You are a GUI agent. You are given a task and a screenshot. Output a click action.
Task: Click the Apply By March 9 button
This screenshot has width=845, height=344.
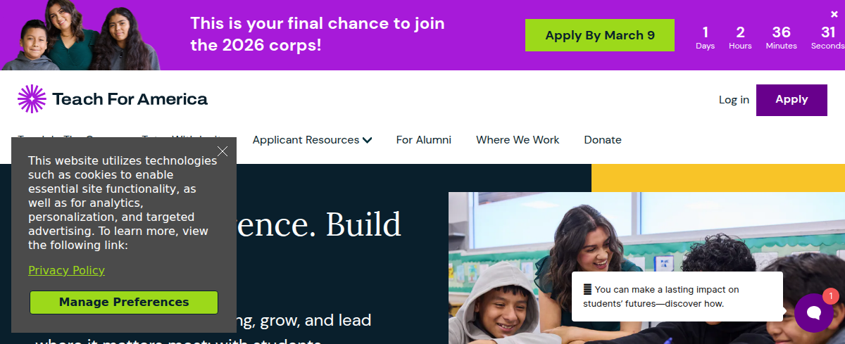tap(599, 35)
